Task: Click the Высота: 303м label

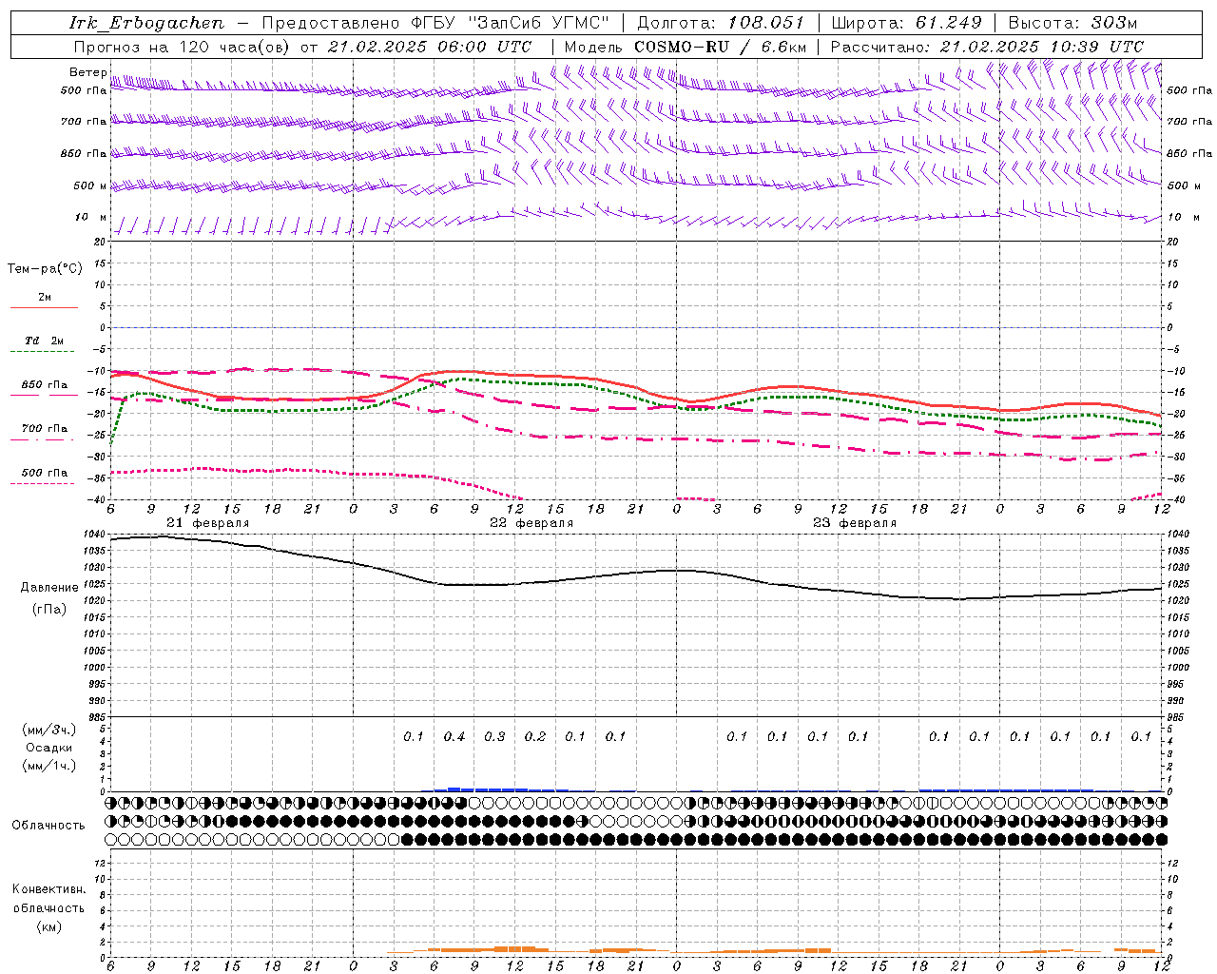Action: 1072,23
